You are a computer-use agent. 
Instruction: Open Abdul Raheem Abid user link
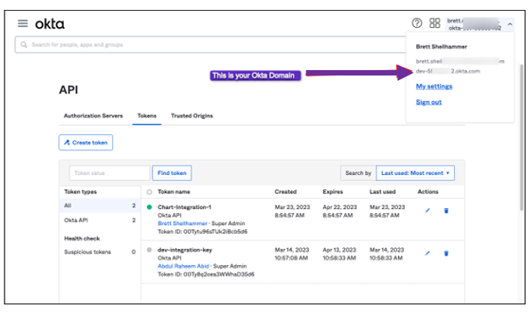[183, 267]
